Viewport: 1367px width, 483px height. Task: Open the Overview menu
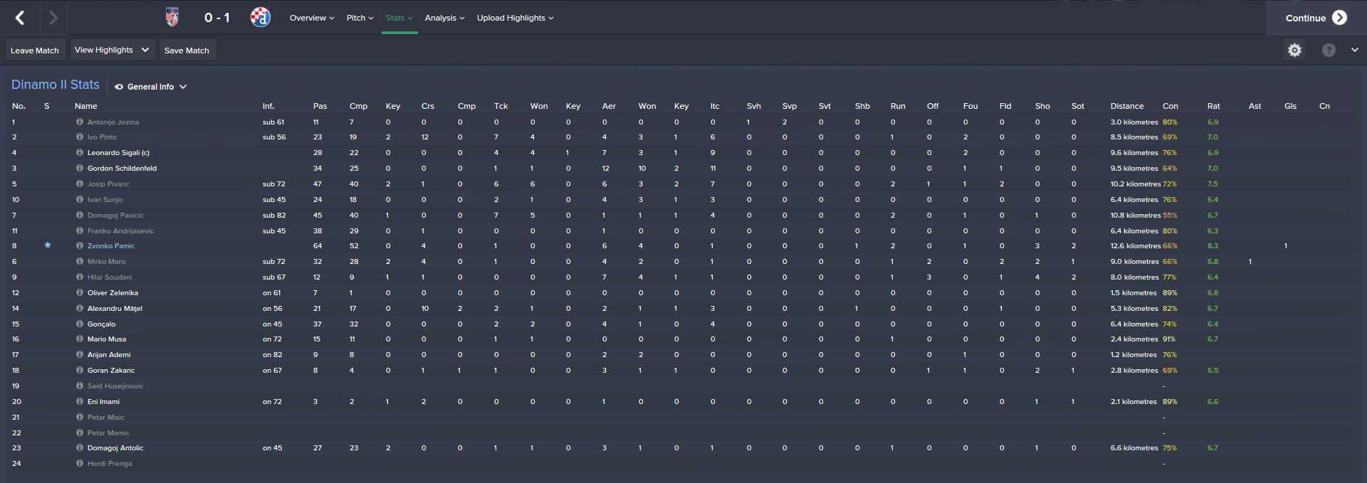click(x=312, y=18)
